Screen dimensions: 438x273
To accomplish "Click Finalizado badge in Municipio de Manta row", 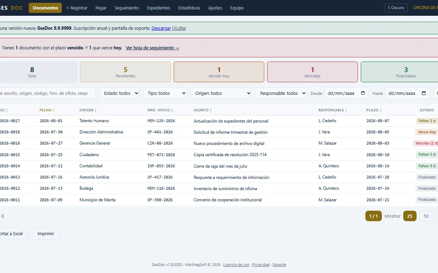I will 427,200.
